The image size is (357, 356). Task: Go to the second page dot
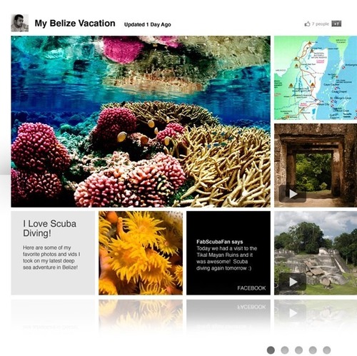point(285,350)
